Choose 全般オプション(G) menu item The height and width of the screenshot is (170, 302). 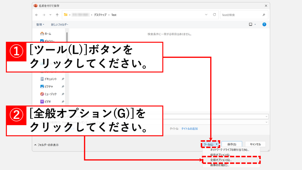(231, 160)
